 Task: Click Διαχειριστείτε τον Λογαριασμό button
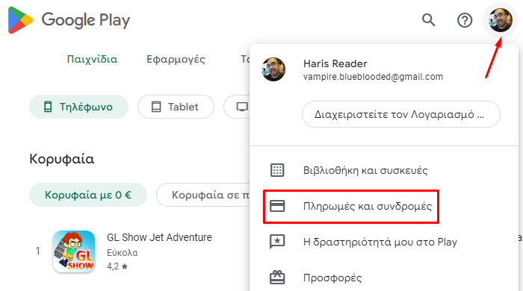point(401,114)
